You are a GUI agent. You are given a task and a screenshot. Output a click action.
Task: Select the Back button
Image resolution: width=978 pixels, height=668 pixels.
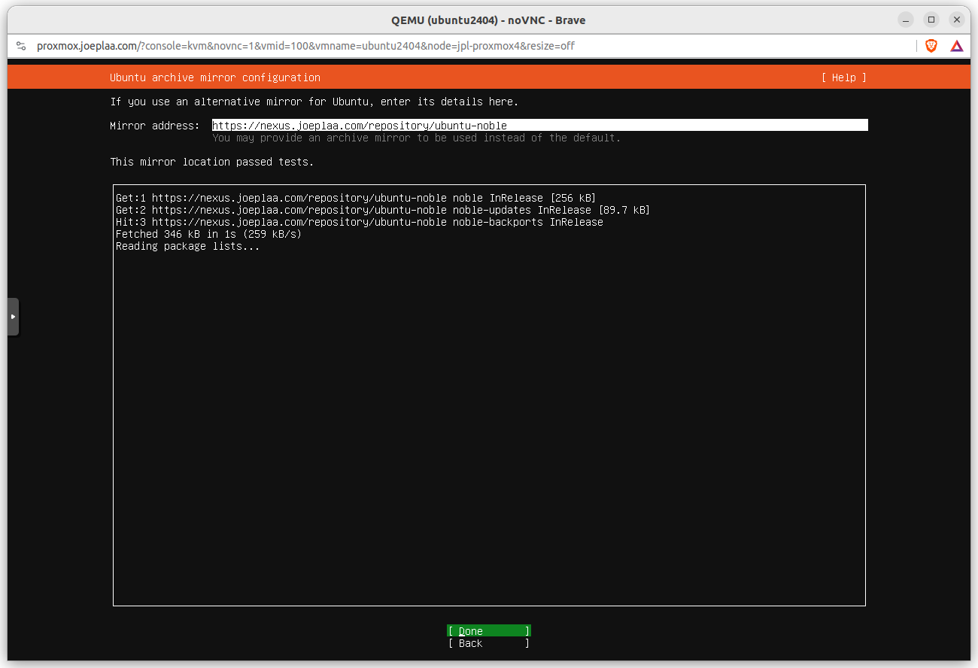click(489, 643)
